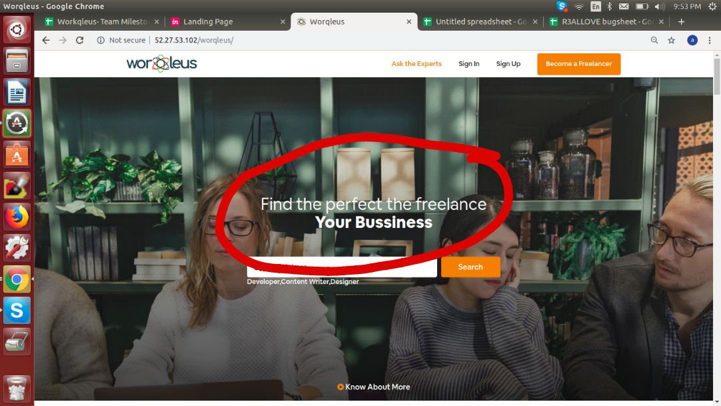Go back using the browser back arrow
Screen dimensions: 721x406
point(46,40)
